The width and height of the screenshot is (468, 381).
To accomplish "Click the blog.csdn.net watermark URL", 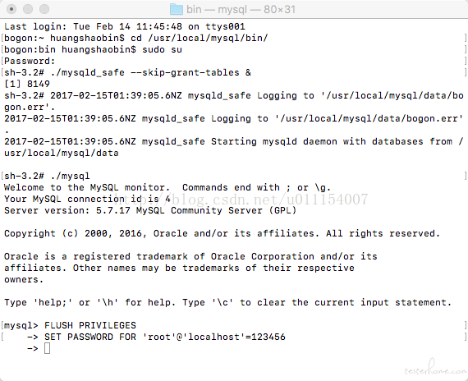I will (x=241, y=200).
